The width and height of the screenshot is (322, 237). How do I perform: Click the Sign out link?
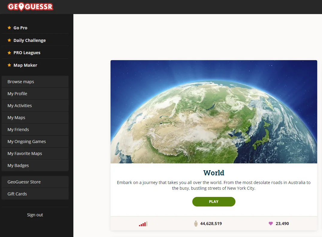35,215
